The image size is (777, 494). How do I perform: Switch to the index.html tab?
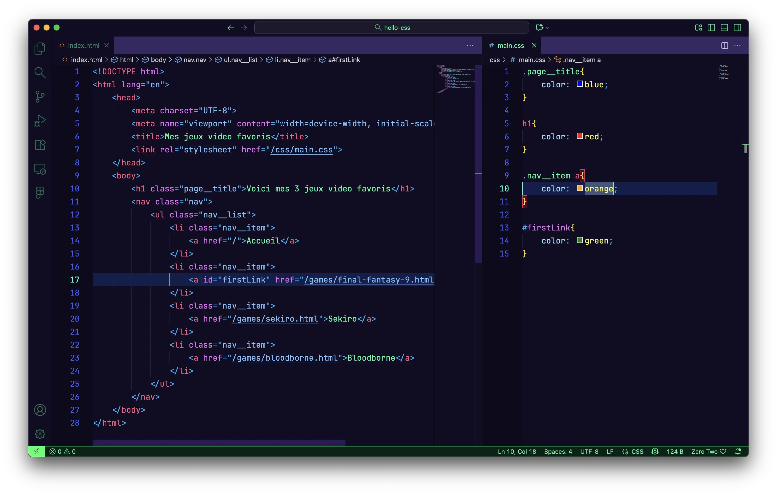pos(83,46)
